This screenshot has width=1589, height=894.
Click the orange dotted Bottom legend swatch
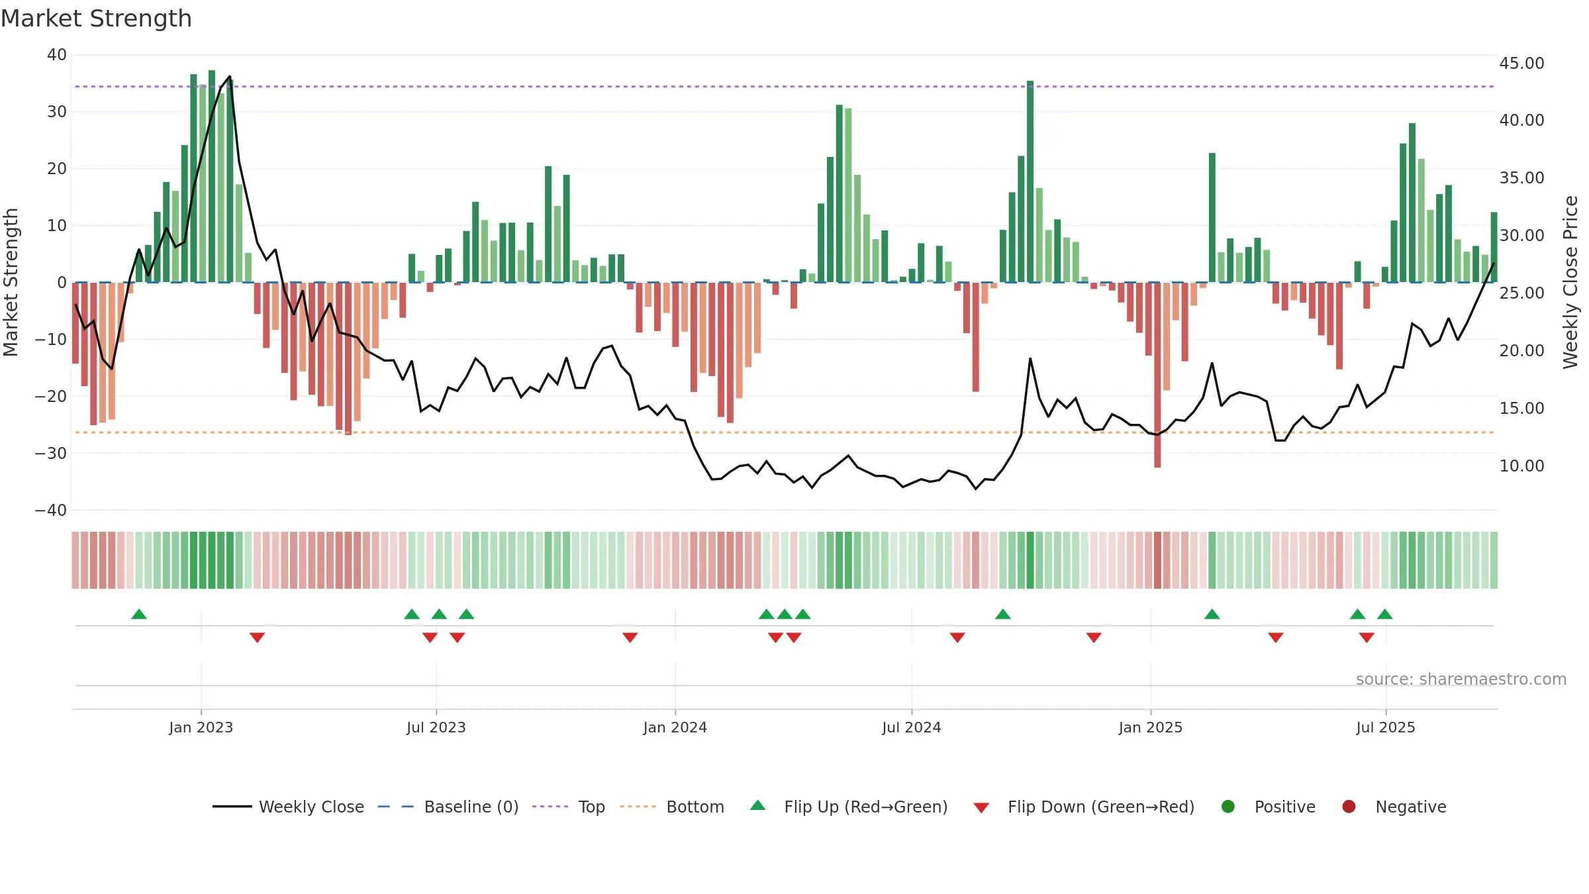[x=638, y=807]
